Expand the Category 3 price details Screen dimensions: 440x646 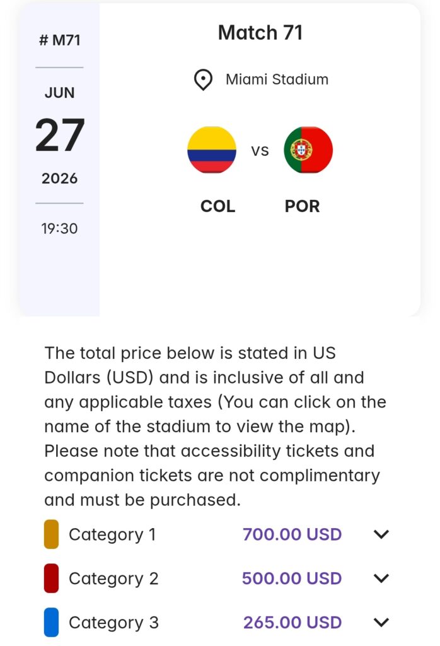tap(381, 623)
